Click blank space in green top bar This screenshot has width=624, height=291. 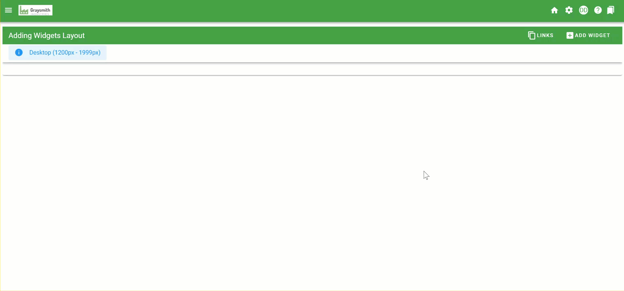[295, 11]
